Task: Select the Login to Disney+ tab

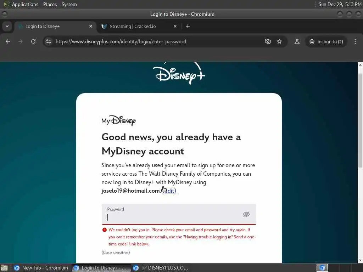Action: point(55,26)
